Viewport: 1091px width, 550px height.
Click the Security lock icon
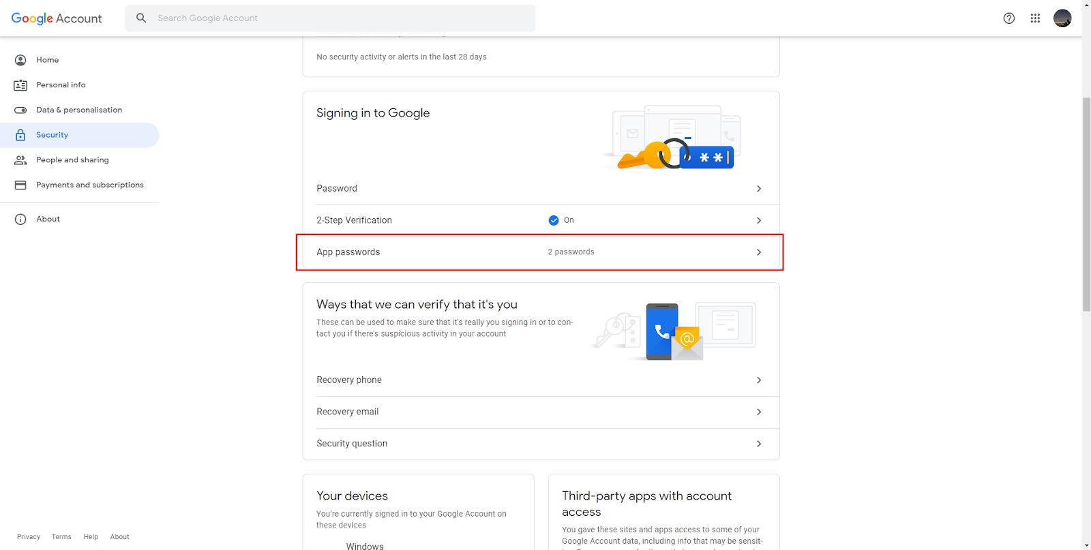[x=20, y=135]
